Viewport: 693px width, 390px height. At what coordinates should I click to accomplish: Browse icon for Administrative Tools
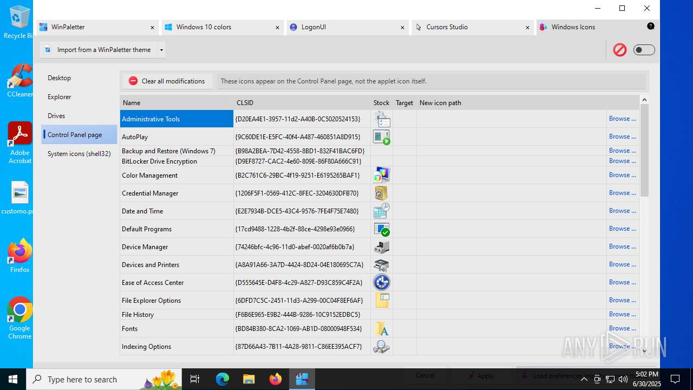(x=622, y=119)
